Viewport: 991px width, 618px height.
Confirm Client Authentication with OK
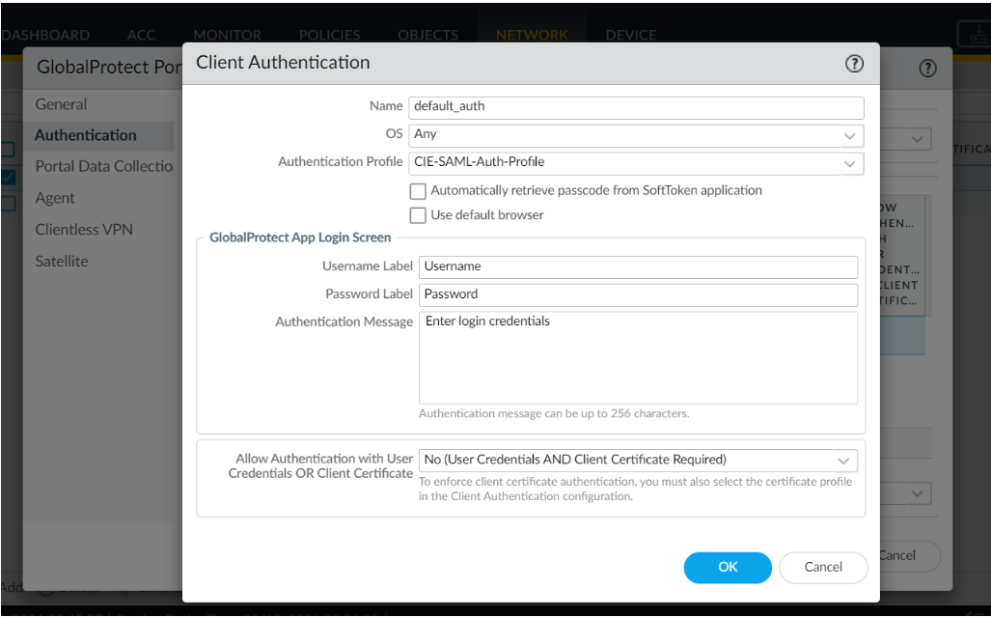(728, 568)
